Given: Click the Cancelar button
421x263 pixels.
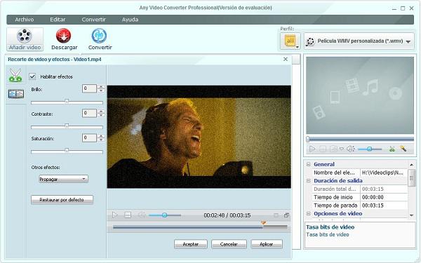Looking at the screenshot, I should pos(229,244).
